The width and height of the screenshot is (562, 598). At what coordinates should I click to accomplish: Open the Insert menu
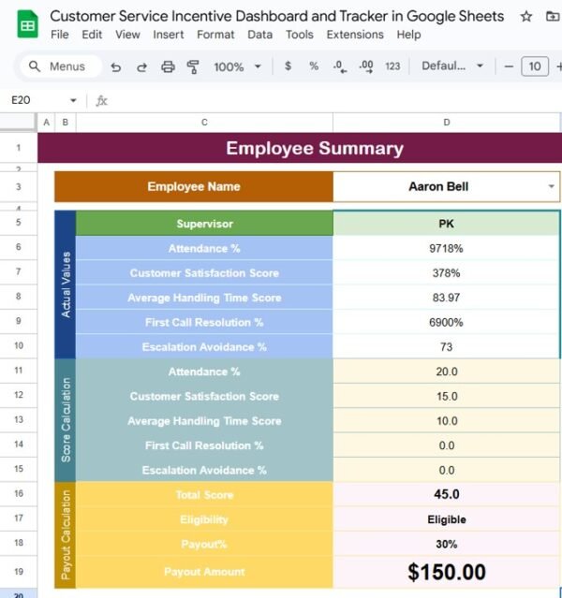168,35
